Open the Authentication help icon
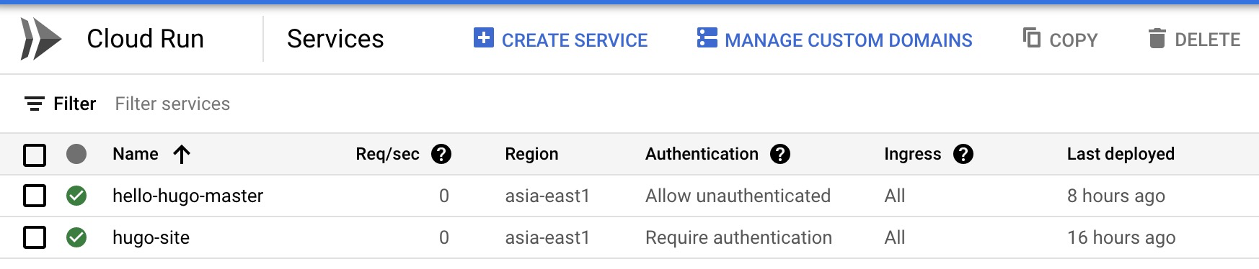 click(x=780, y=154)
